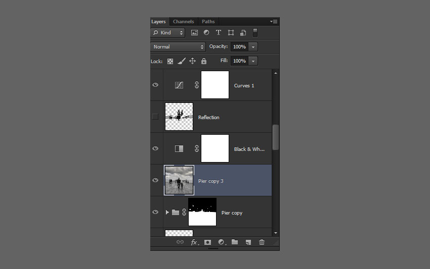430x269 pixels.
Task: Show the Reflection layer
Action: pos(155,117)
